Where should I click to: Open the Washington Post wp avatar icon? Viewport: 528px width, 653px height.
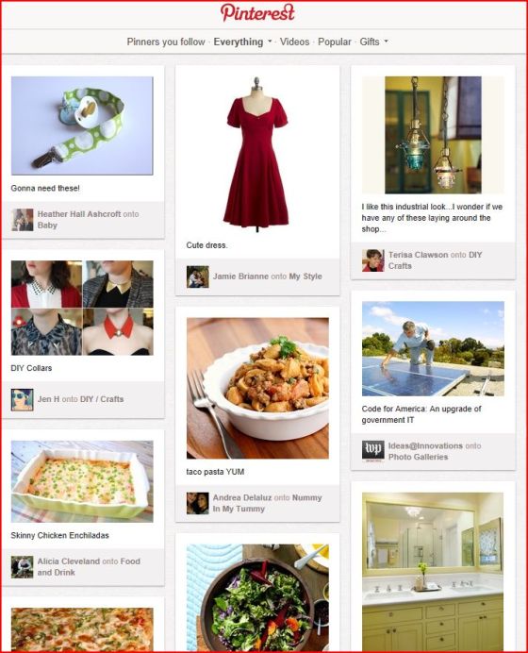(x=372, y=451)
